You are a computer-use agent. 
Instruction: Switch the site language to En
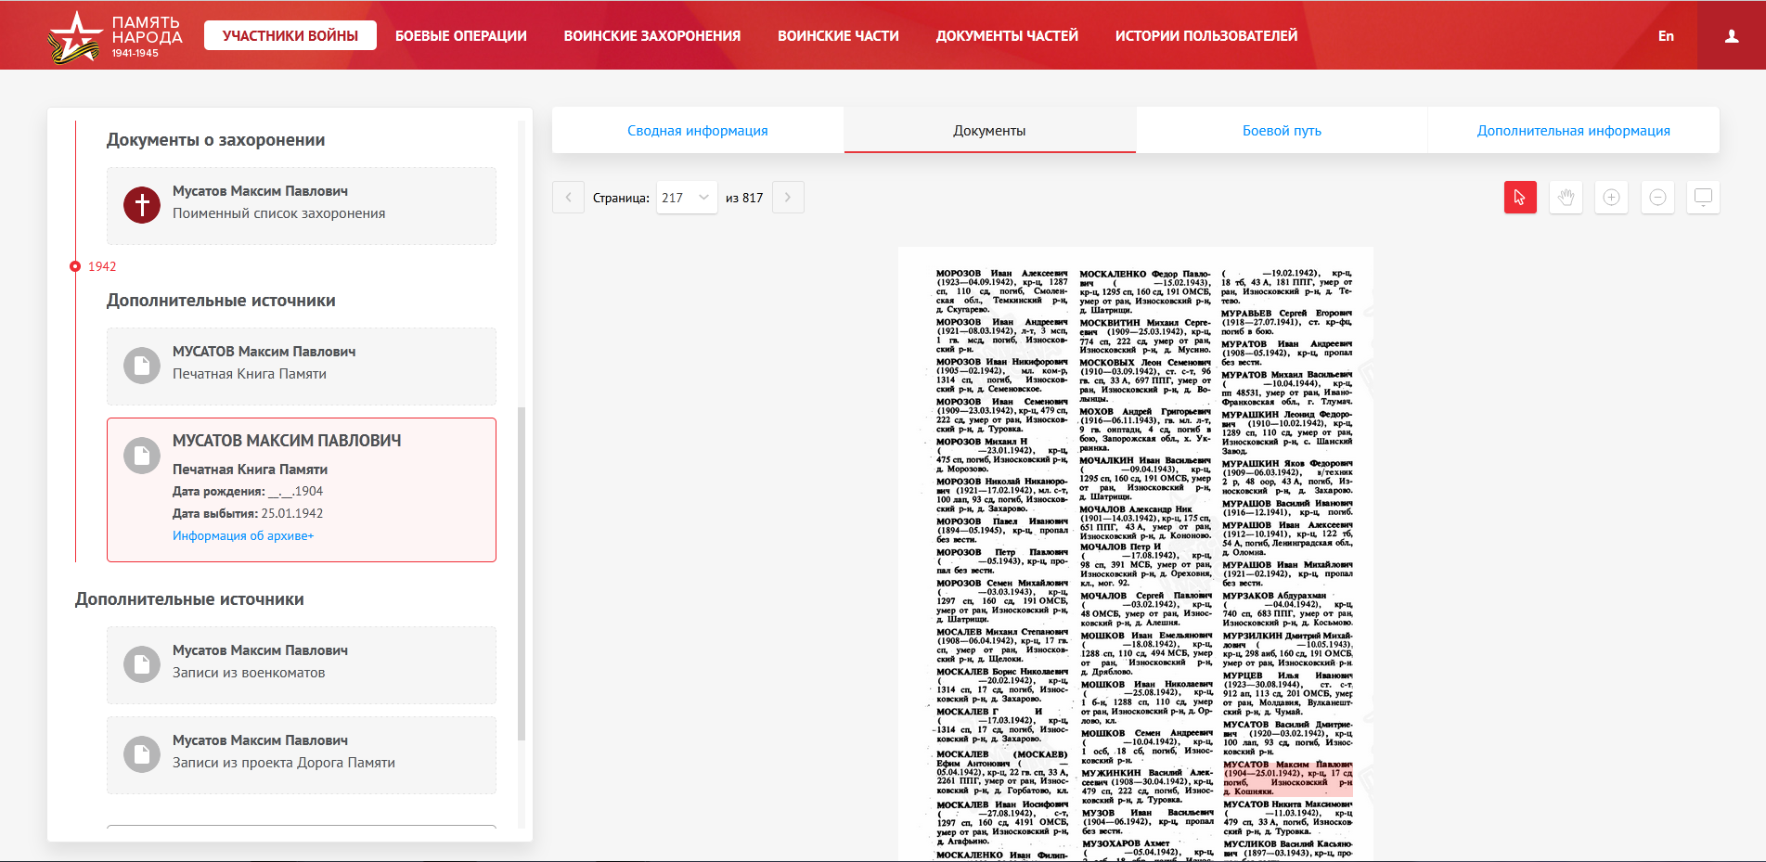pyautogui.click(x=1666, y=36)
